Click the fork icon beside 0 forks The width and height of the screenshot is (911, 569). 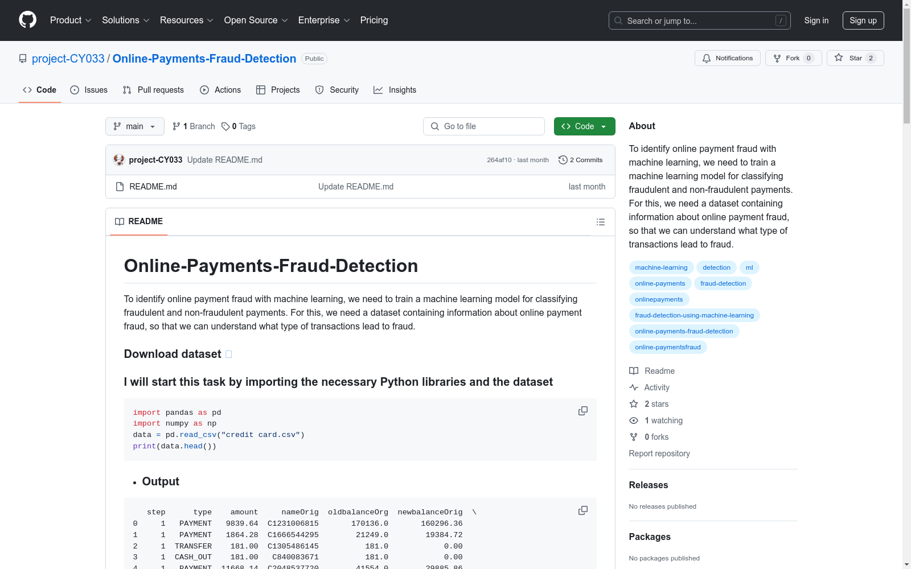[634, 437]
